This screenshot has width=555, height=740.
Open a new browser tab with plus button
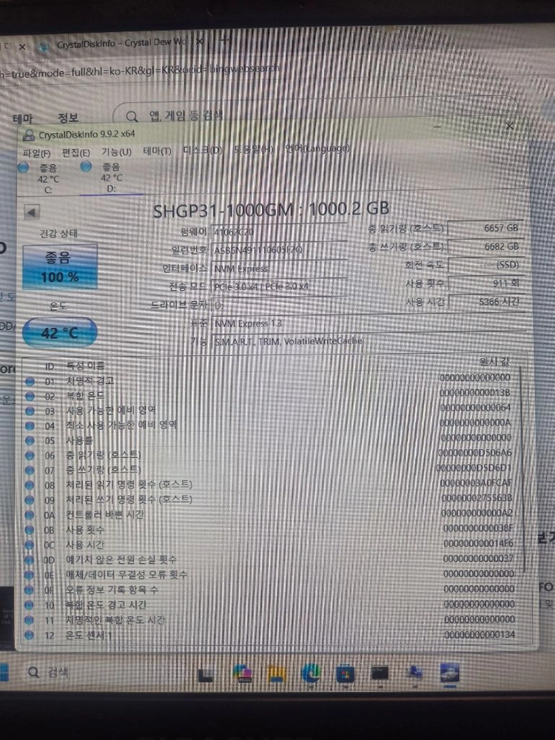(225, 41)
